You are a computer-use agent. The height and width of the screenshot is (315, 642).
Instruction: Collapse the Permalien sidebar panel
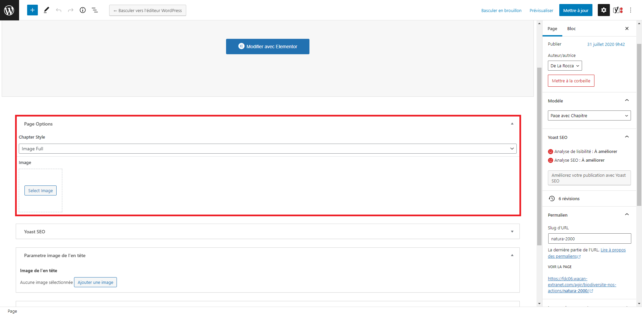click(x=627, y=215)
